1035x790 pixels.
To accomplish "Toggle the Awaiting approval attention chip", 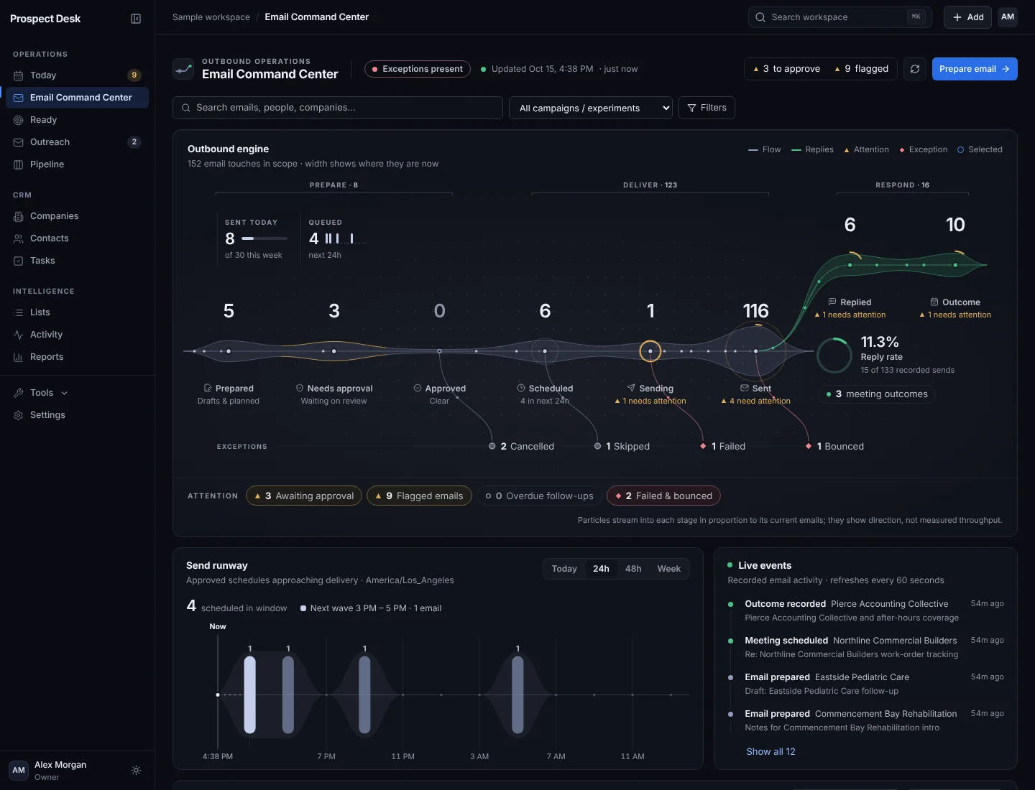I will [x=304, y=496].
